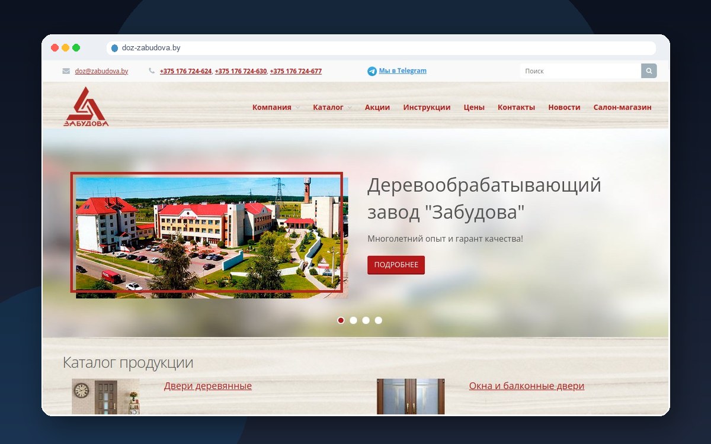Image resolution: width=711 pixels, height=444 pixels.
Task: Open the Двери деревянные category link
Action: click(x=208, y=386)
